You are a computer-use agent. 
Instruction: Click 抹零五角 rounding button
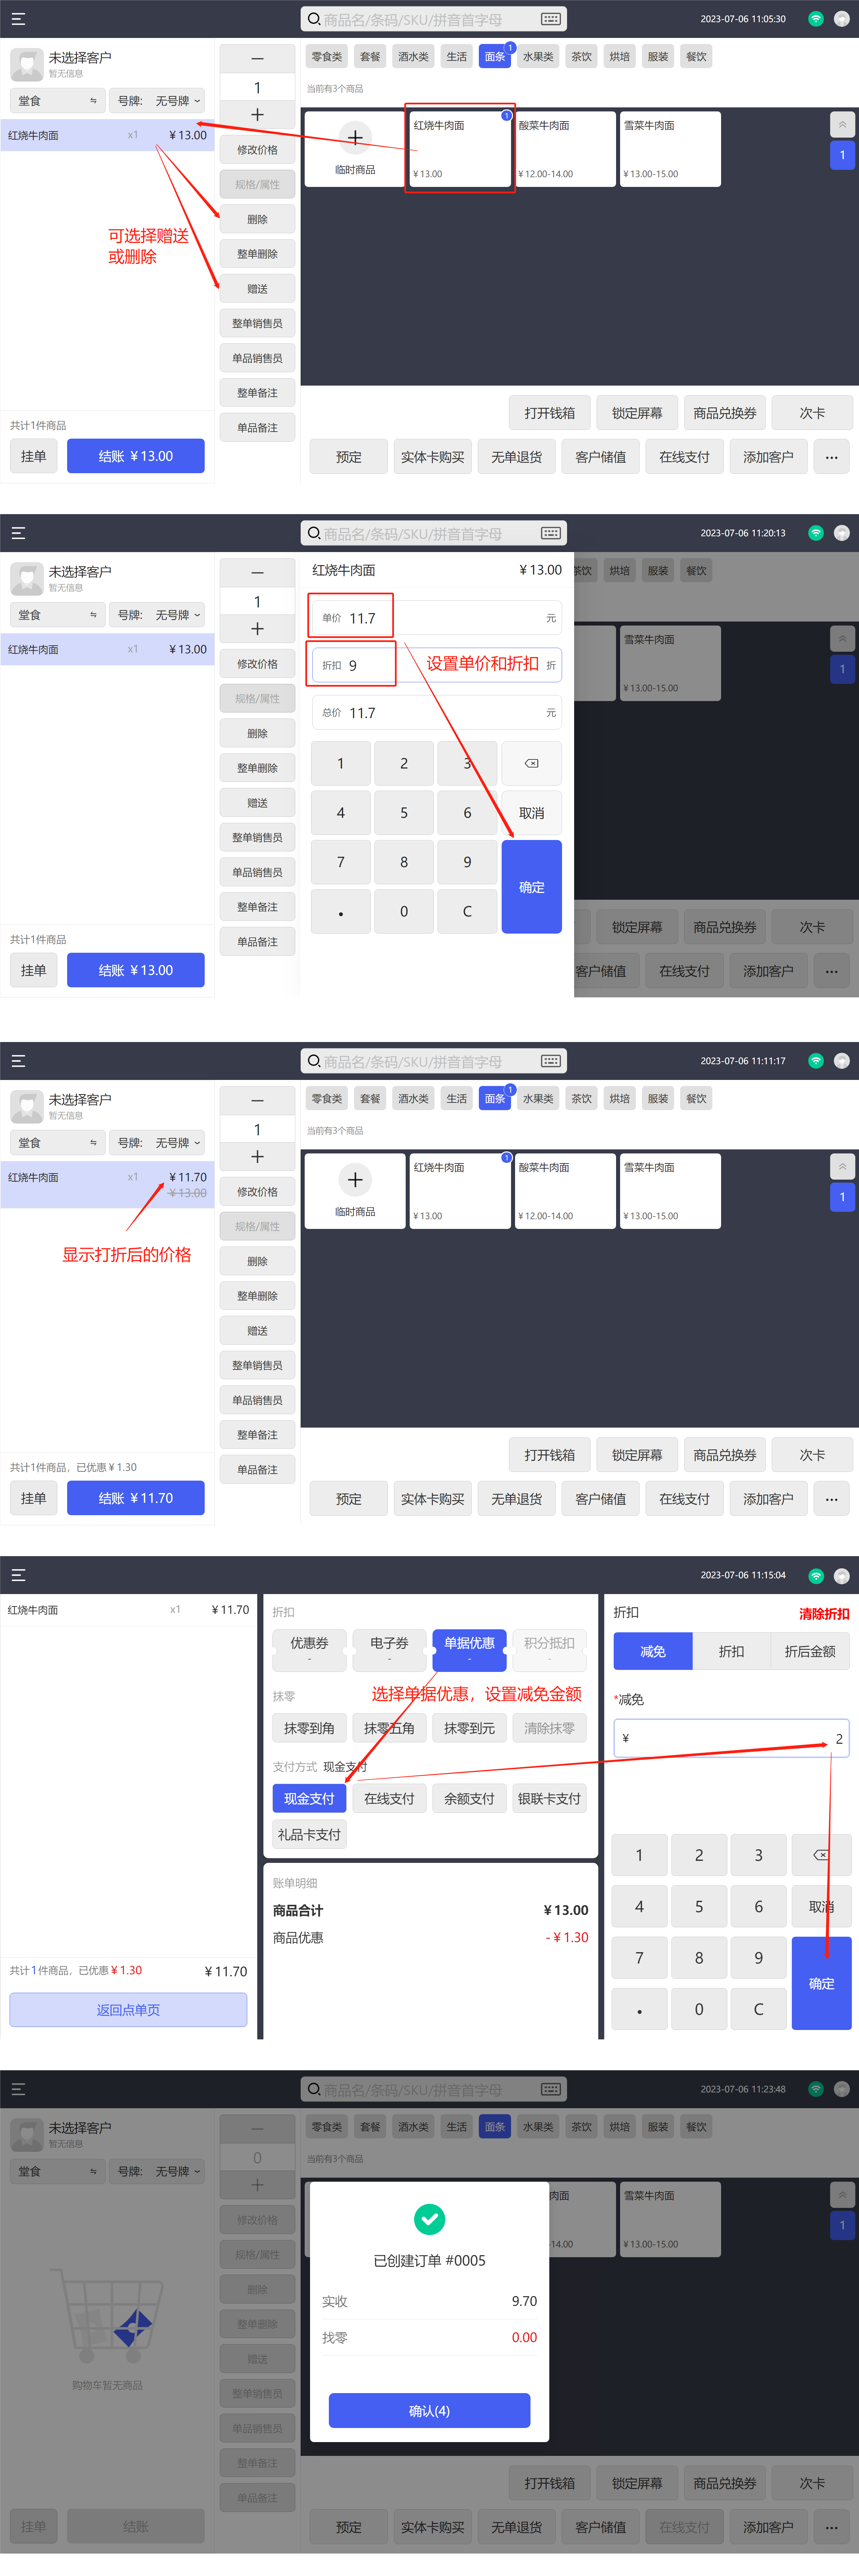pyautogui.click(x=389, y=1728)
